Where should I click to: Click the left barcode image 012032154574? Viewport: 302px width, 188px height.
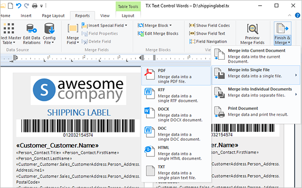coord(78,128)
